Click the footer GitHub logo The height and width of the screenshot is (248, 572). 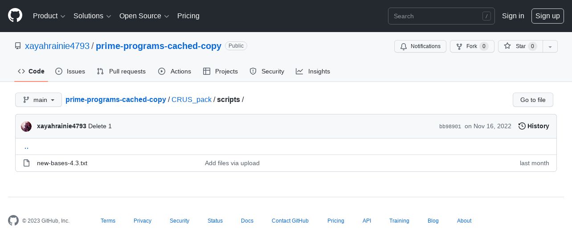pos(13,220)
